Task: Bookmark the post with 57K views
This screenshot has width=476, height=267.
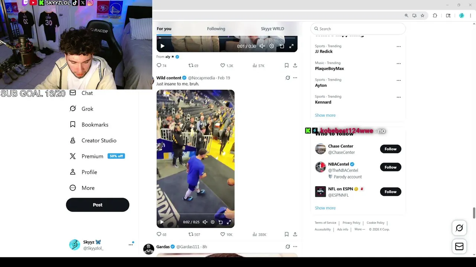Action: 286,65
